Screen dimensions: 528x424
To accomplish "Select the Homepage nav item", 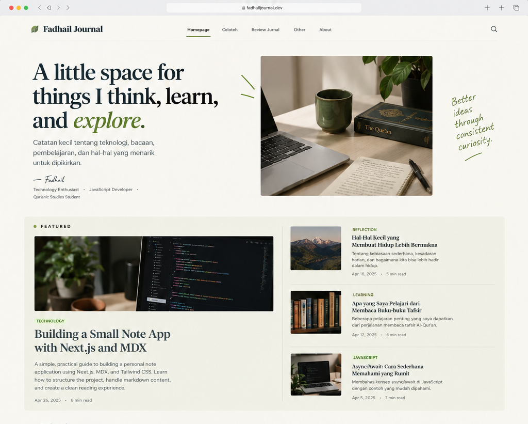I will tap(199, 29).
